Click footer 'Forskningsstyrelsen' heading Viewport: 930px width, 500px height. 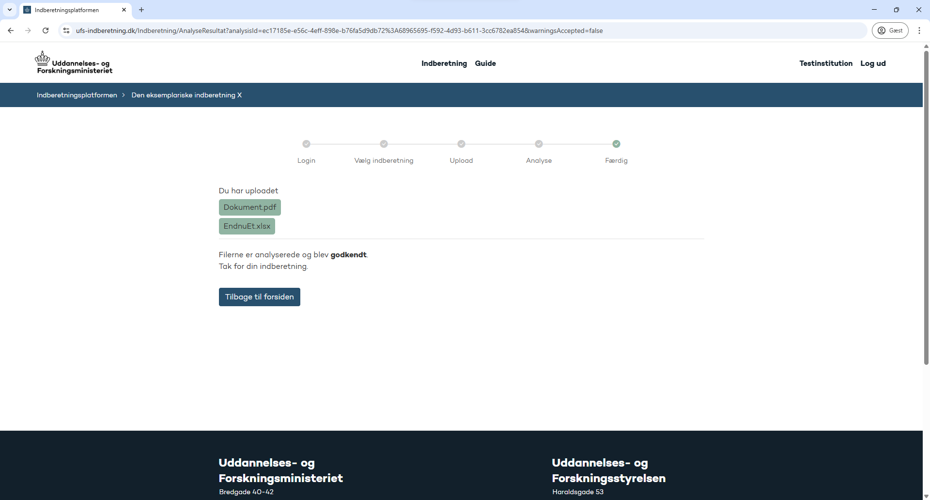[x=609, y=478]
